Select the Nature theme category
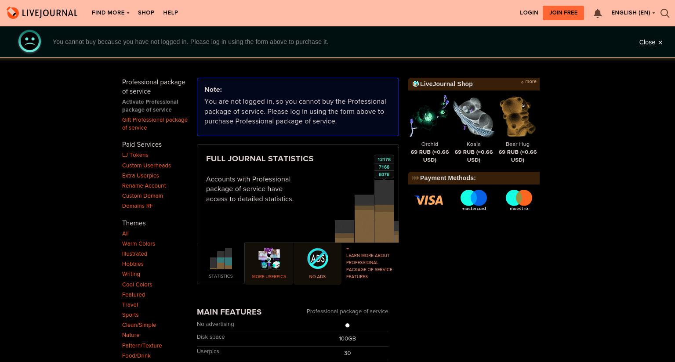This screenshot has height=362, width=675. coord(131,335)
